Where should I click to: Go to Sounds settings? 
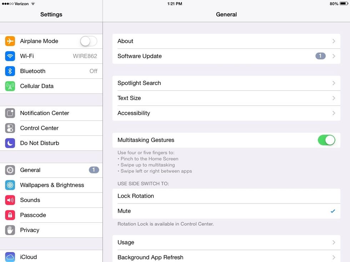51,200
